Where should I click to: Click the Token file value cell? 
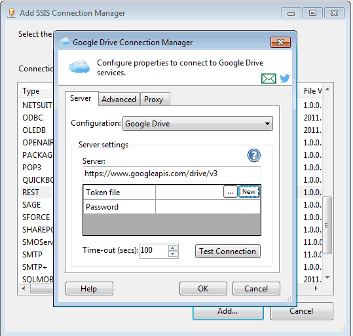(x=189, y=192)
